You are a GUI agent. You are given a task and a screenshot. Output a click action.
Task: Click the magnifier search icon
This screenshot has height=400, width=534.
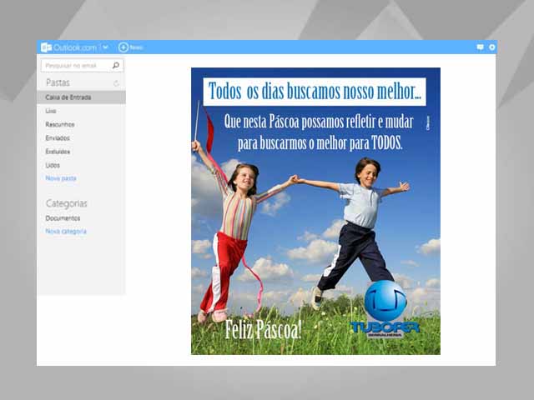116,65
